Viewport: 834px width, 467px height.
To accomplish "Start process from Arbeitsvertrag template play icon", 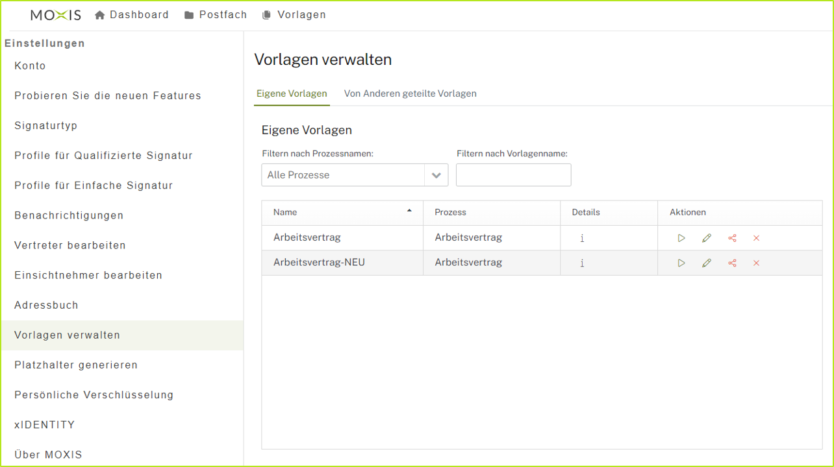I will [x=681, y=238].
